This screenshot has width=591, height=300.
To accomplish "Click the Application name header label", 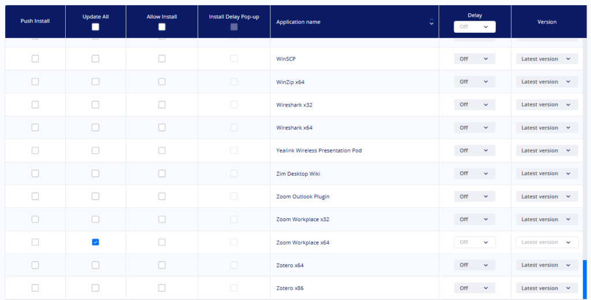I will pos(298,22).
